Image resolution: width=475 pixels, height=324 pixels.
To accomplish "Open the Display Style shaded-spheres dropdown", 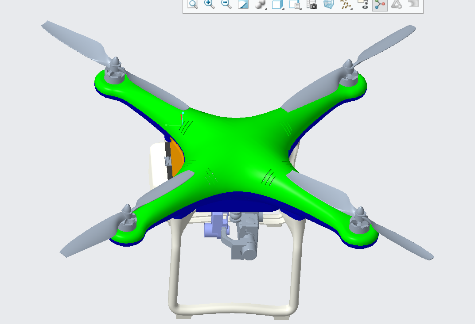I will click(x=261, y=4).
